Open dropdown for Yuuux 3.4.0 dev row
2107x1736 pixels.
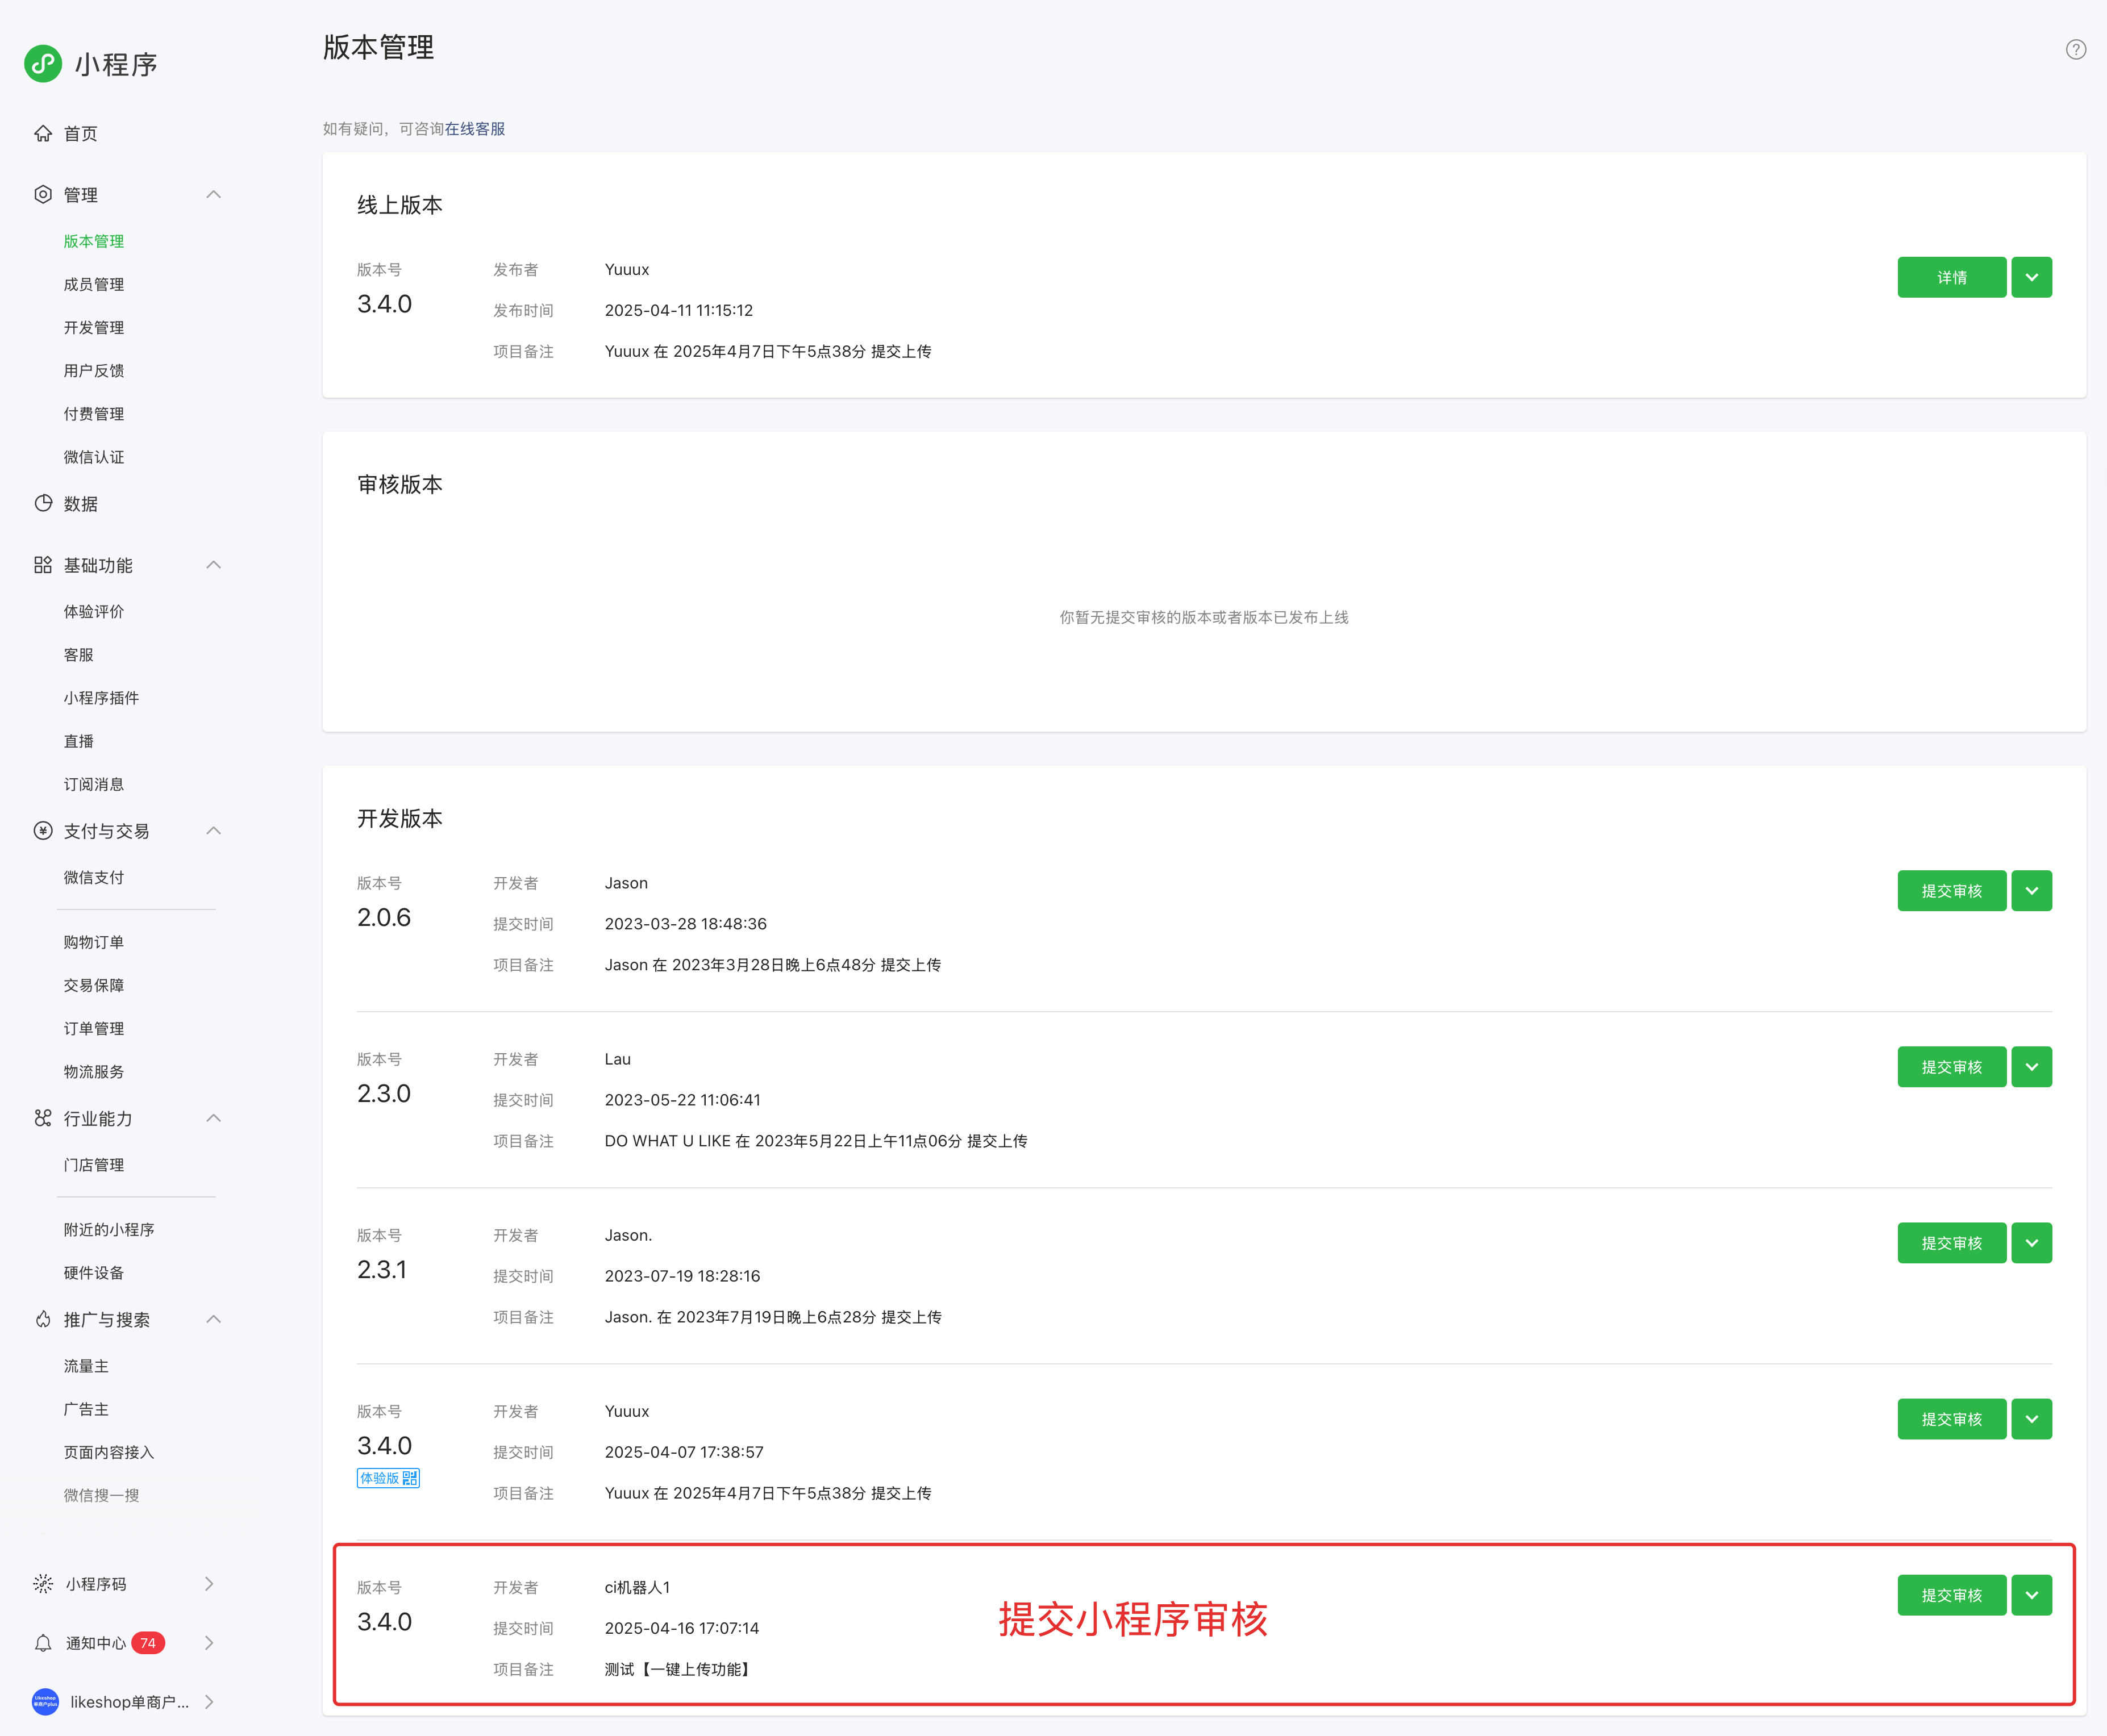(x=2031, y=1418)
